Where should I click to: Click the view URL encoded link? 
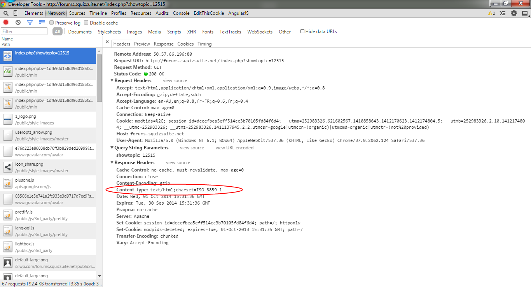(234, 147)
